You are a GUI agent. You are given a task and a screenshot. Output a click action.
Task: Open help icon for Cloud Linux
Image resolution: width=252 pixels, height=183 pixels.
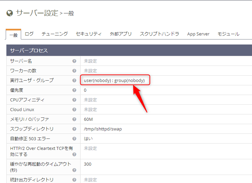coord(74,109)
